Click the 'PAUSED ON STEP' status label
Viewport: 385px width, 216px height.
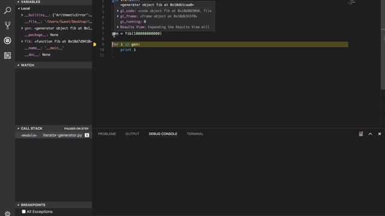pos(76,128)
